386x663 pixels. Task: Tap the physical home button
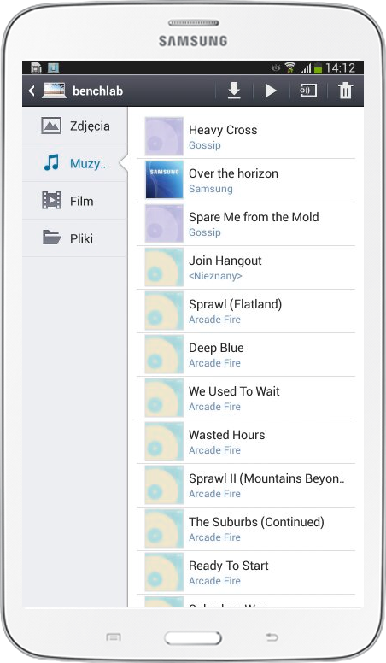coord(193,638)
